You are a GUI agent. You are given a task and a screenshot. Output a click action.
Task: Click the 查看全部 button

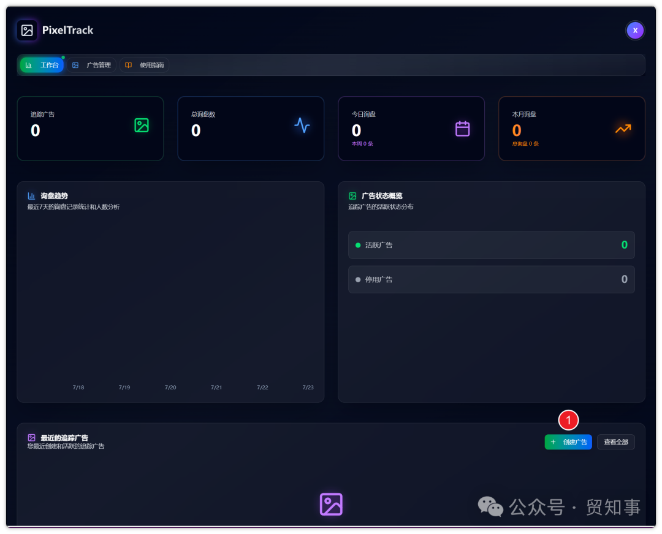(x=615, y=442)
